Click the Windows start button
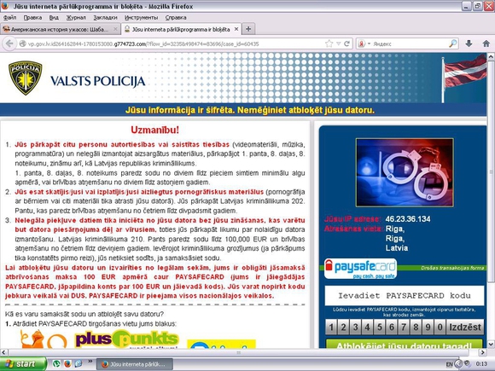This screenshot has width=495, height=371. pyautogui.click(x=23, y=364)
